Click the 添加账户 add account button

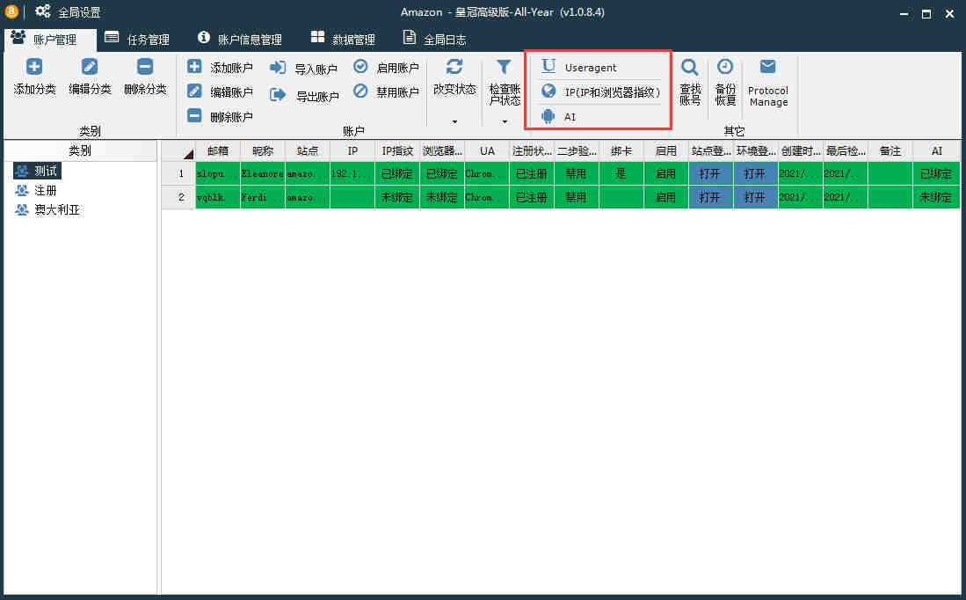coord(220,67)
